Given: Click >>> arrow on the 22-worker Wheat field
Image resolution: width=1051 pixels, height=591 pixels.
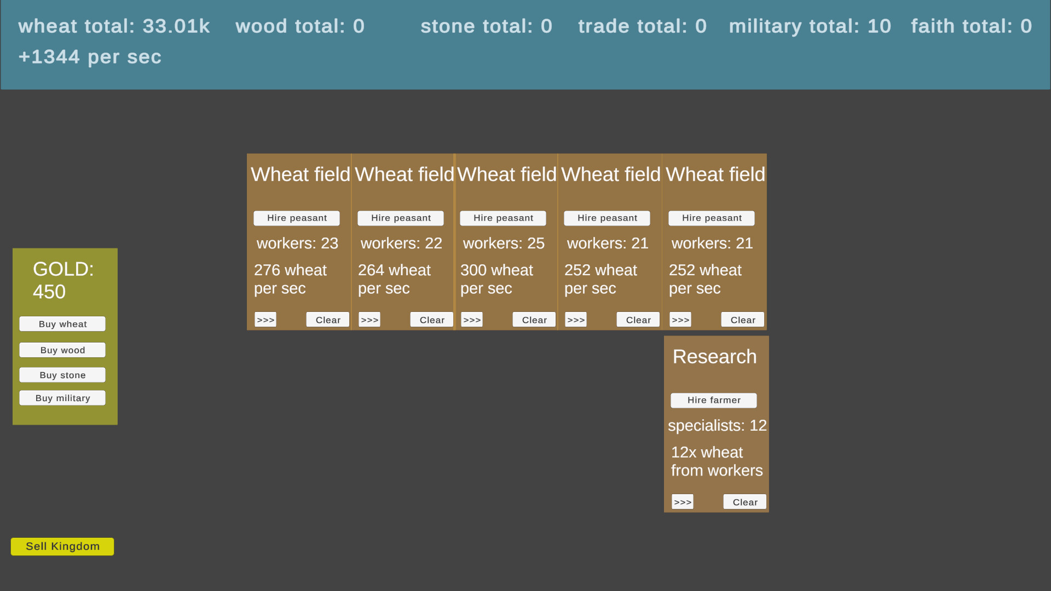Looking at the screenshot, I should (369, 320).
